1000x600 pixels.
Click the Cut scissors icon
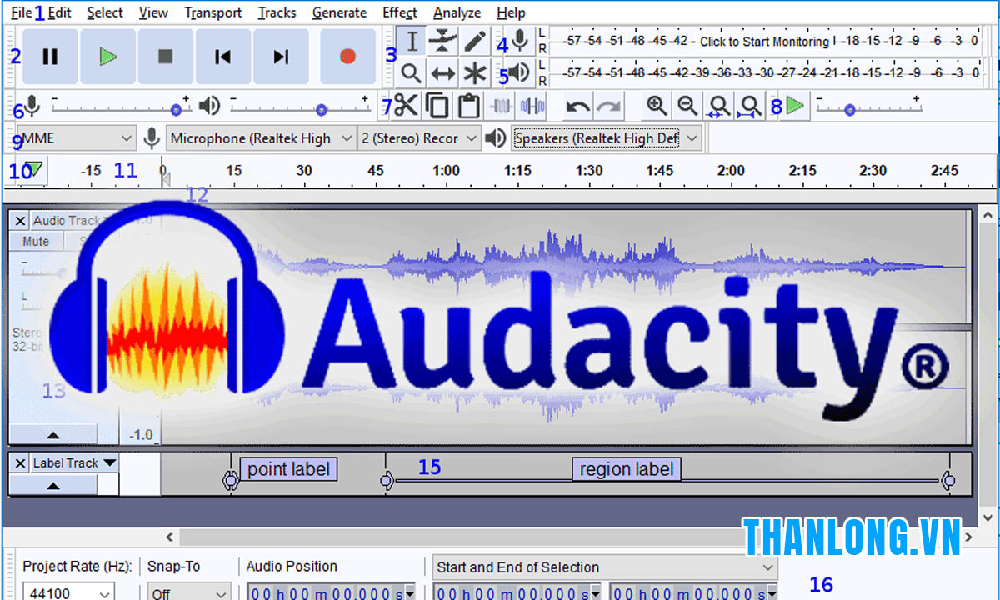tap(406, 106)
